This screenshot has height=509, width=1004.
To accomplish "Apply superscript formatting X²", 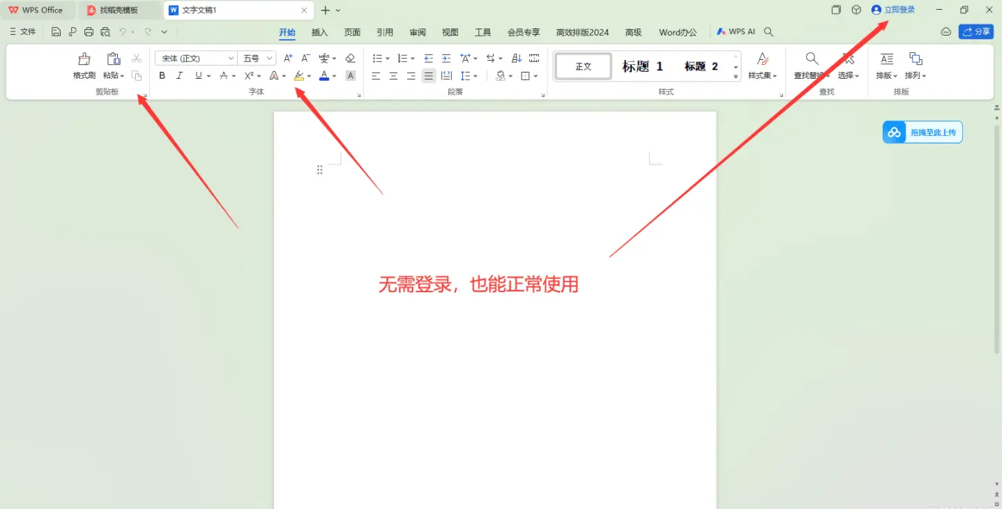I will pos(250,75).
